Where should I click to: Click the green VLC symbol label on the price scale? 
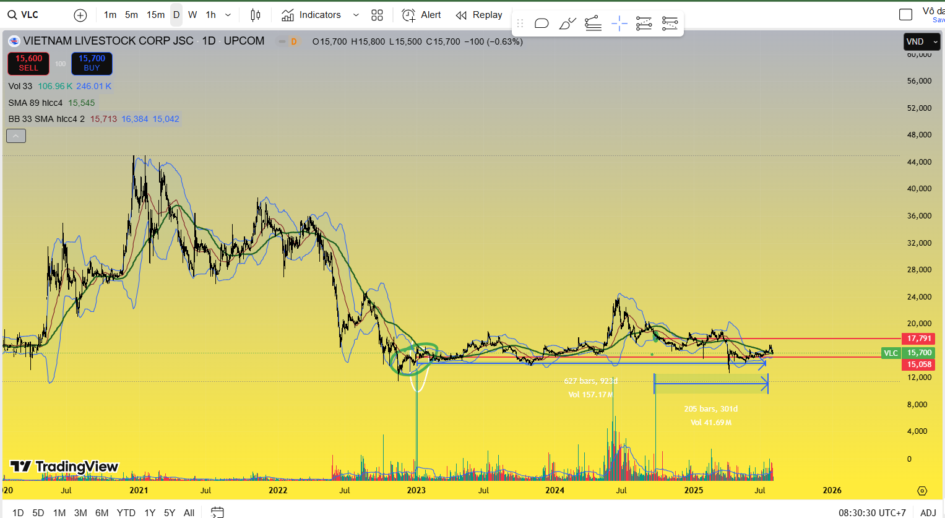point(891,353)
